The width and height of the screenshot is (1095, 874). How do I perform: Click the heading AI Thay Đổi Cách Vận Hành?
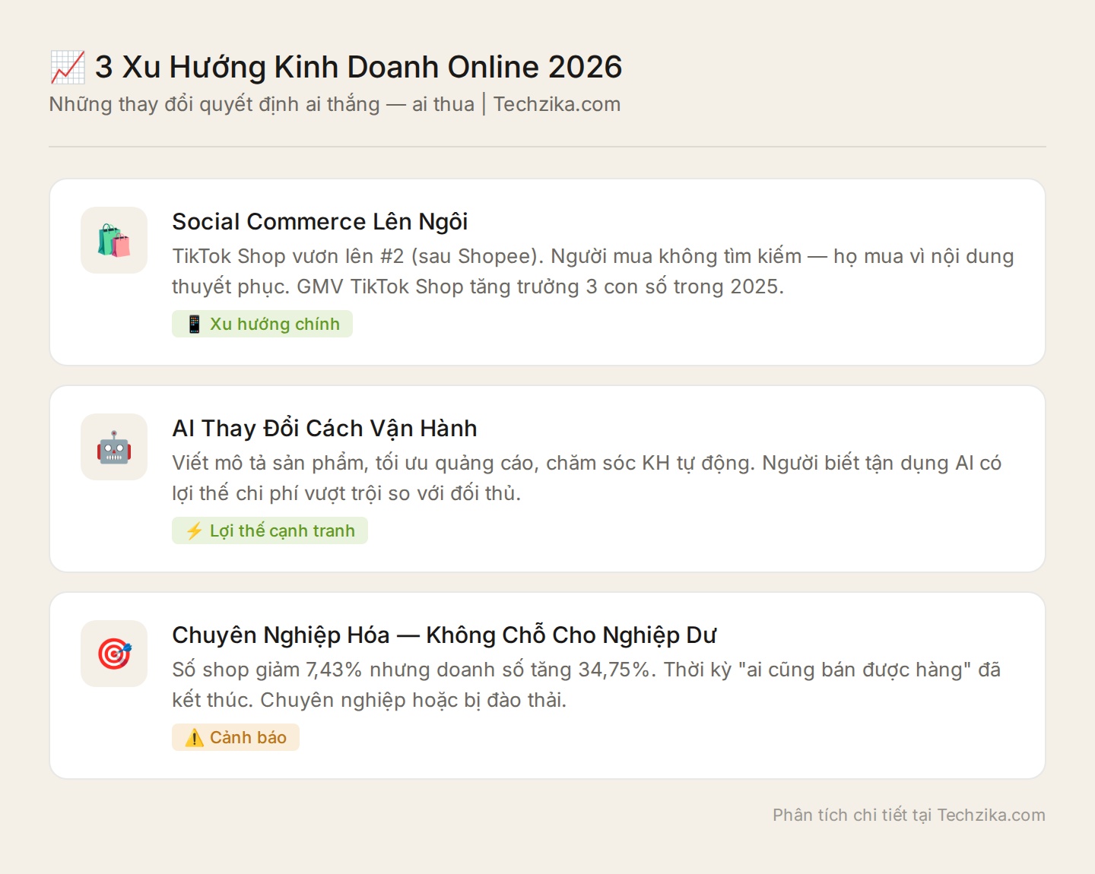[325, 428]
